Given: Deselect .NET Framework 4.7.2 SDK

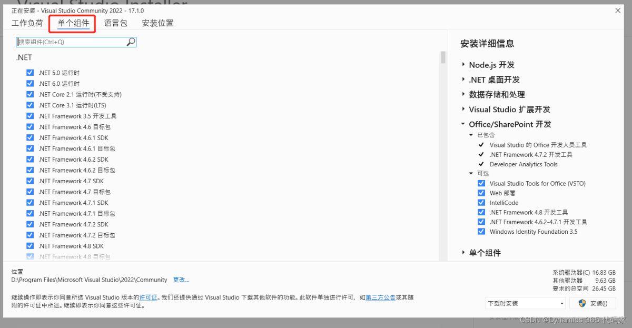Looking at the screenshot, I should [30, 224].
